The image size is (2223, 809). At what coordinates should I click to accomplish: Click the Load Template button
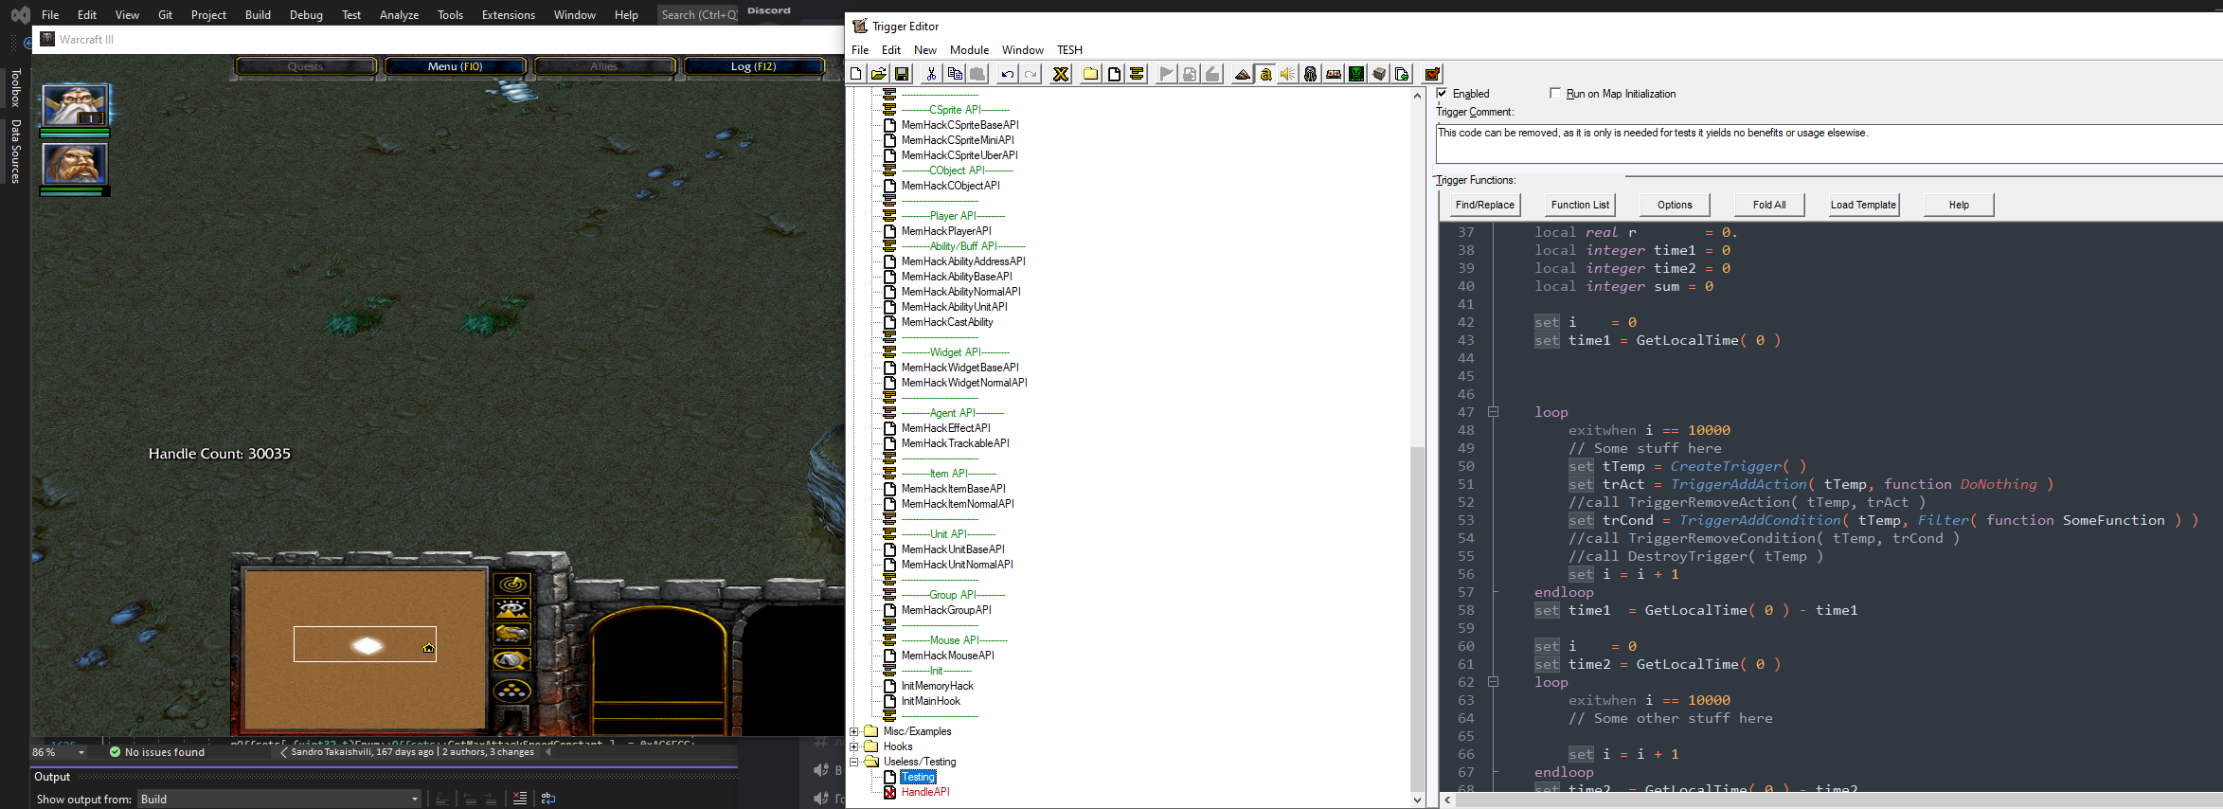[x=1863, y=205]
